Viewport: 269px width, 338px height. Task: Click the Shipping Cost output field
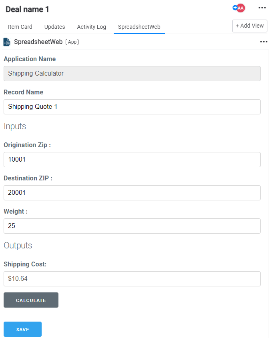coord(132,279)
